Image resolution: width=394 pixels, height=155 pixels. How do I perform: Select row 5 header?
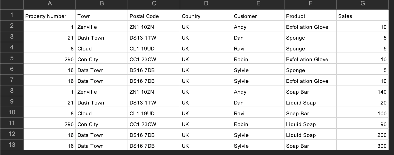(x=12, y=58)
